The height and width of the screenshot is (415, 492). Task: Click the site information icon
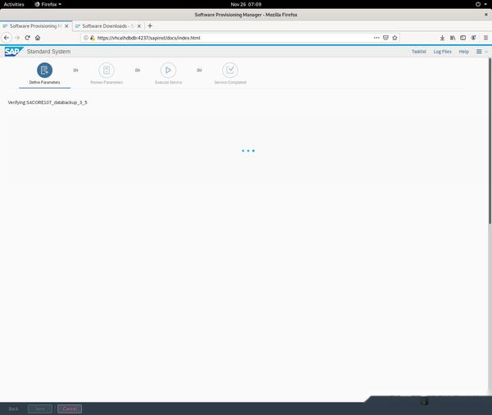click(x=85, y=38)
